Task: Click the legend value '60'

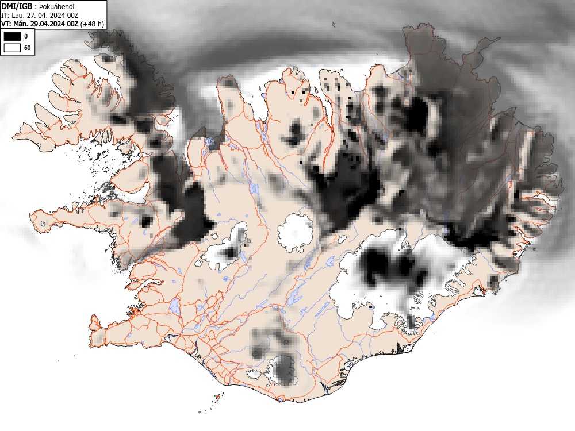Action: pyautogui.click(x=28, y=48)
